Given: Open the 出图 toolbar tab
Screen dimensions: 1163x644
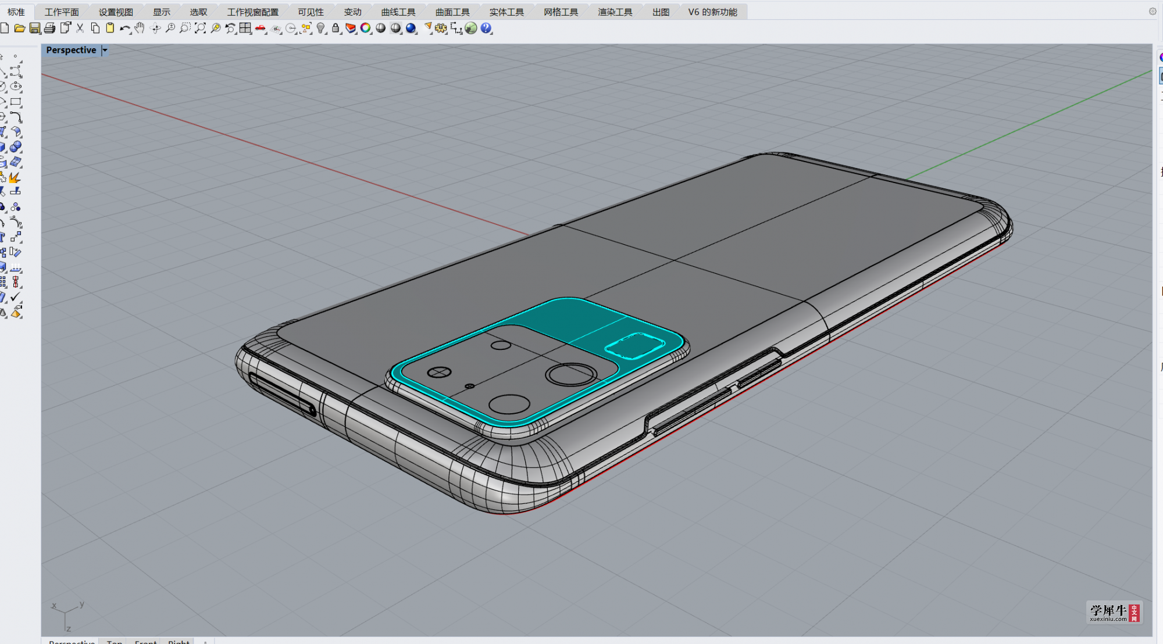Looking at the screenshot, I should pyautogui.click(x=661, y=12).
